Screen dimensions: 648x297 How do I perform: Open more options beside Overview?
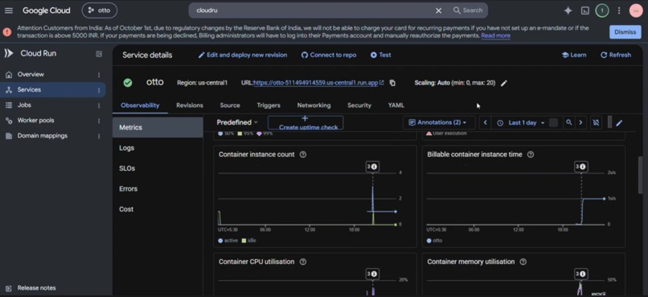pos(99,75)
